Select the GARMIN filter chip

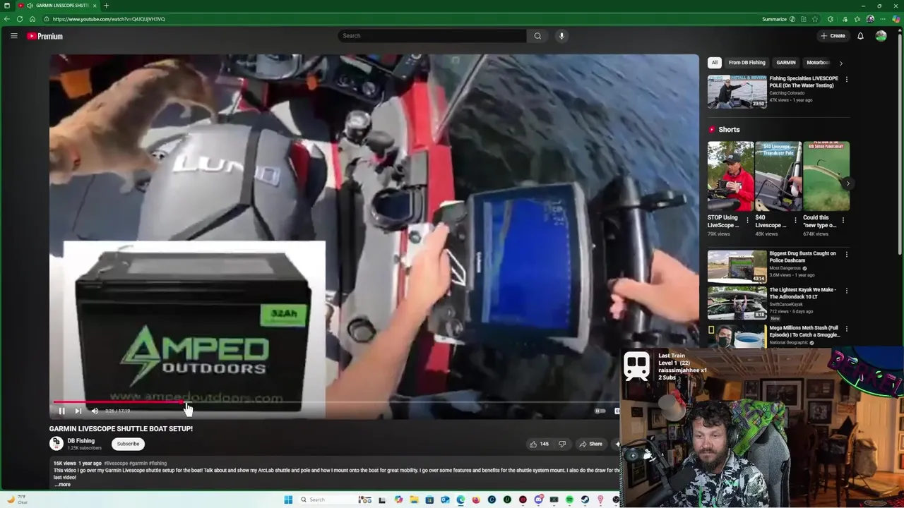785,63
